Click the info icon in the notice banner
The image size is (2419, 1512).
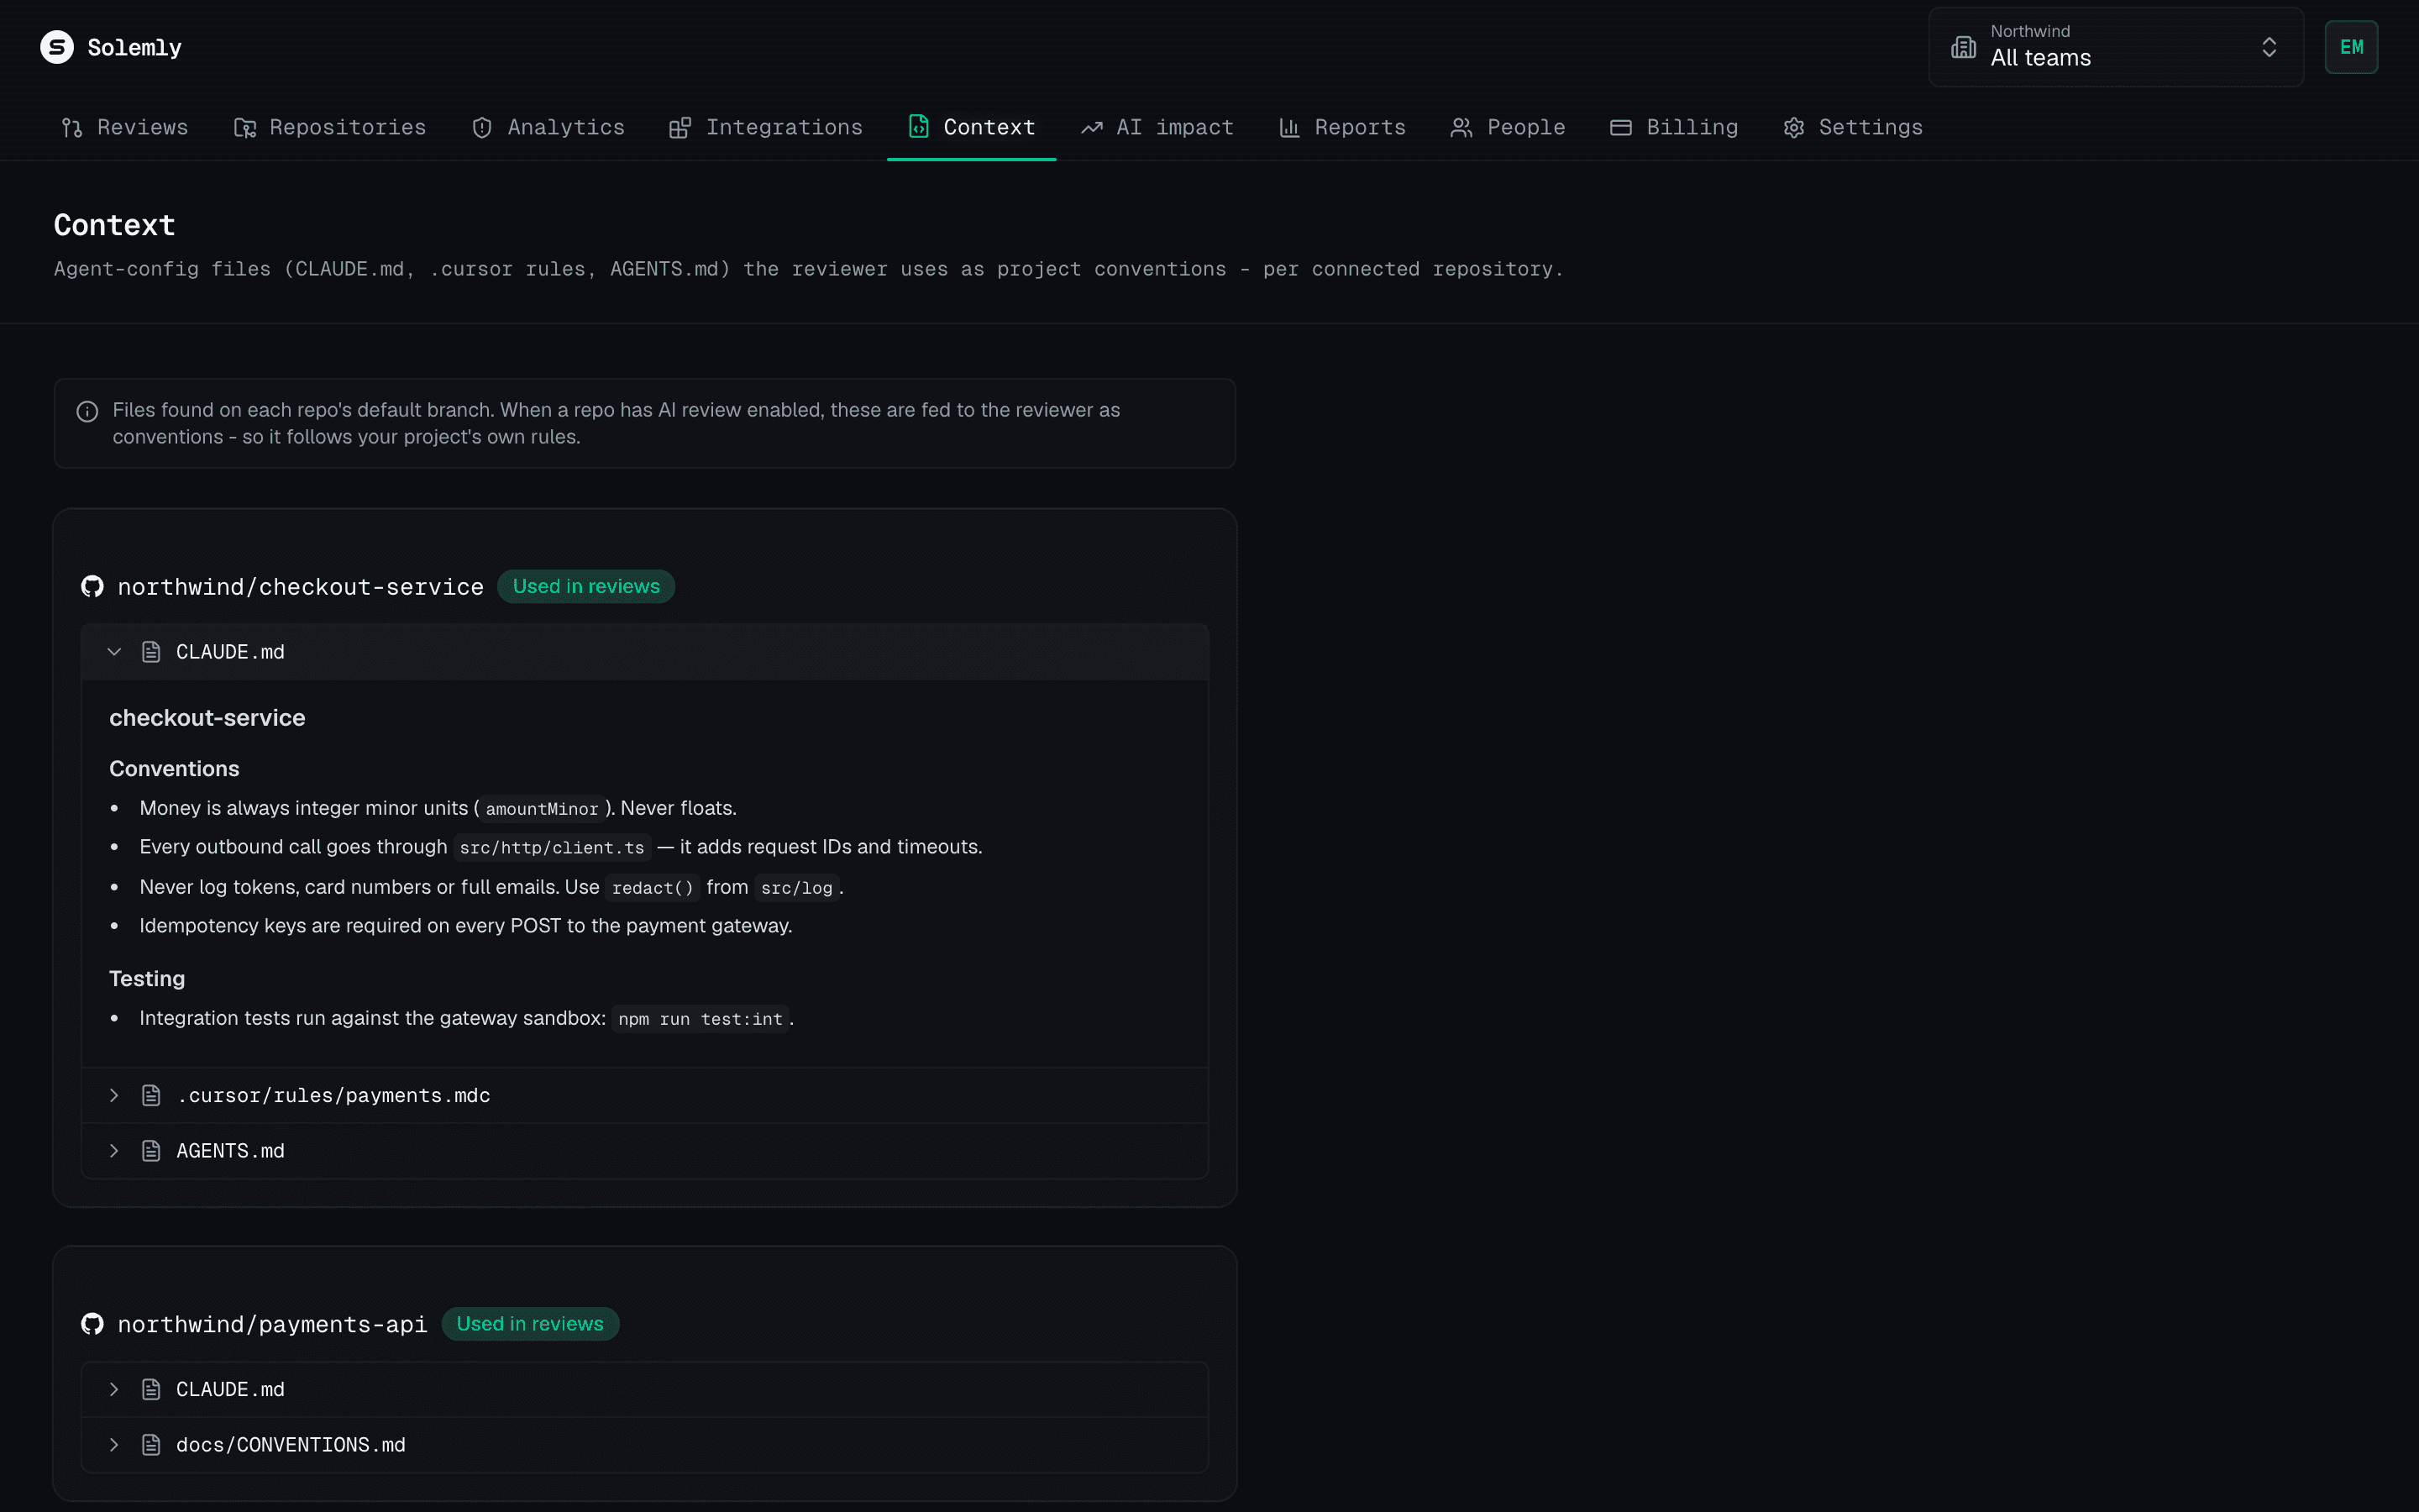click(x=87, y=411)
